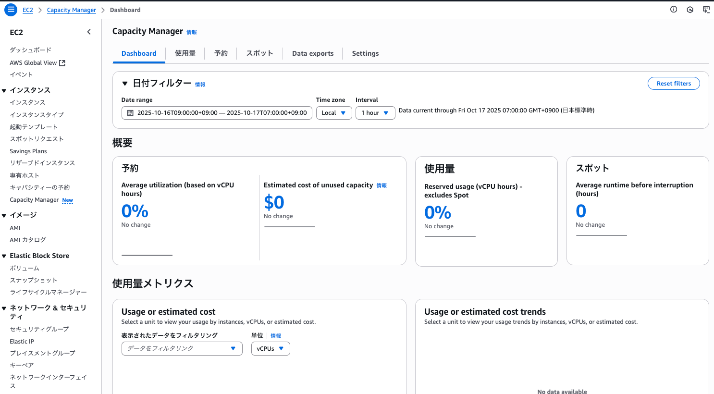The width and height of the screenshot is (714, 394).
Task: Click the external link icon beside AWS Global View
Action: pos(62,63)
